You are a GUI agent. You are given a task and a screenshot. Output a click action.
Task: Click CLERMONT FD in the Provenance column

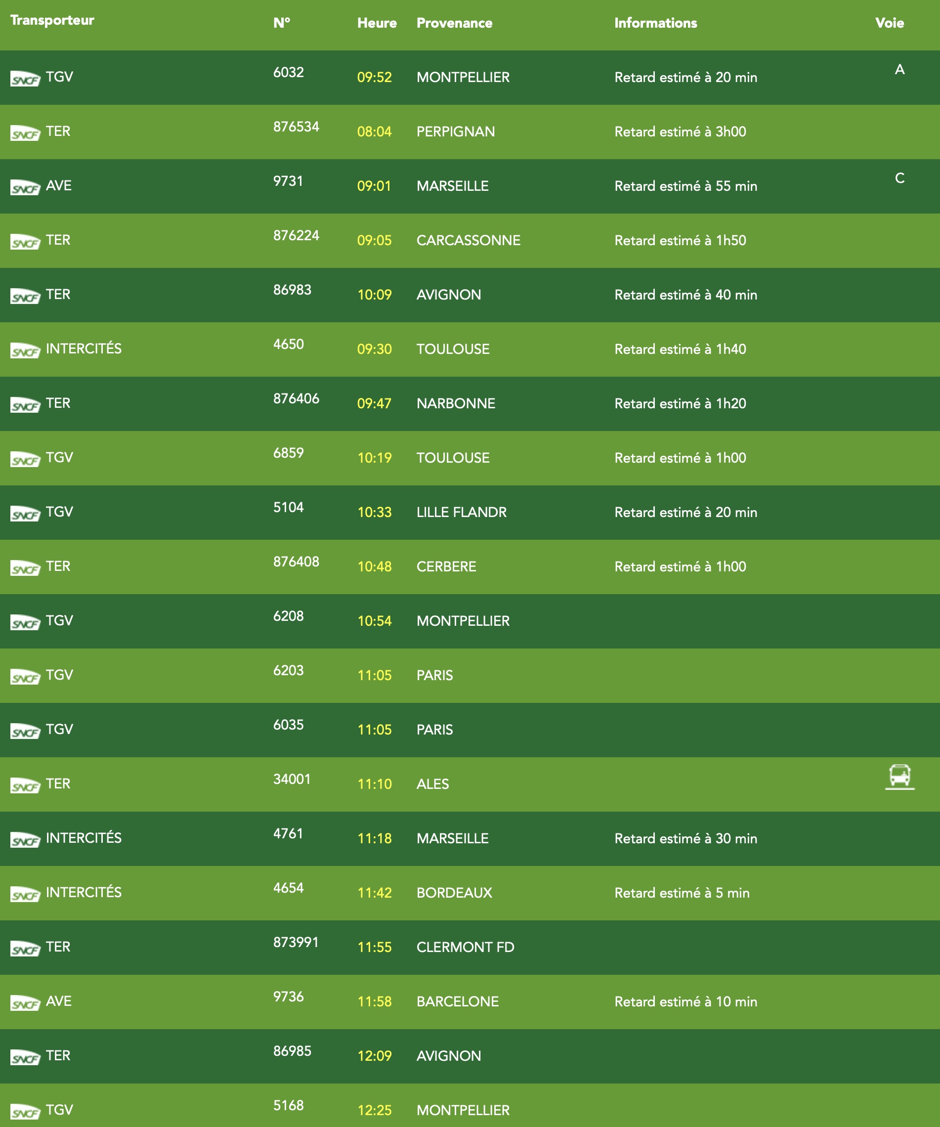466,947
